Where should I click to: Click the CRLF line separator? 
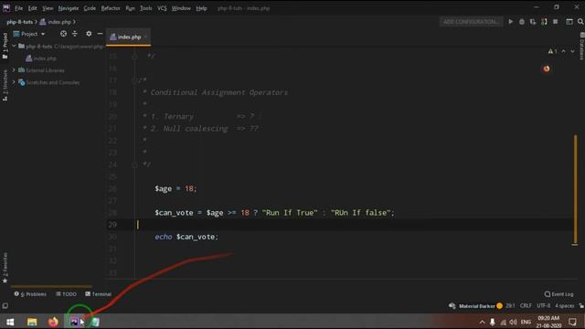click(x=526, y=305)
